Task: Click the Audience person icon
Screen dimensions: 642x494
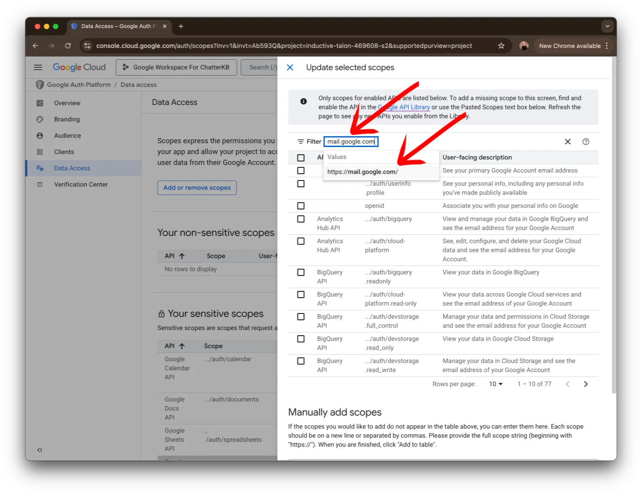Action: [40, 136]
